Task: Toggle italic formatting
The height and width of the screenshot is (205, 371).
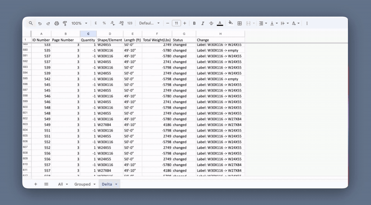Action: (203, 23)
